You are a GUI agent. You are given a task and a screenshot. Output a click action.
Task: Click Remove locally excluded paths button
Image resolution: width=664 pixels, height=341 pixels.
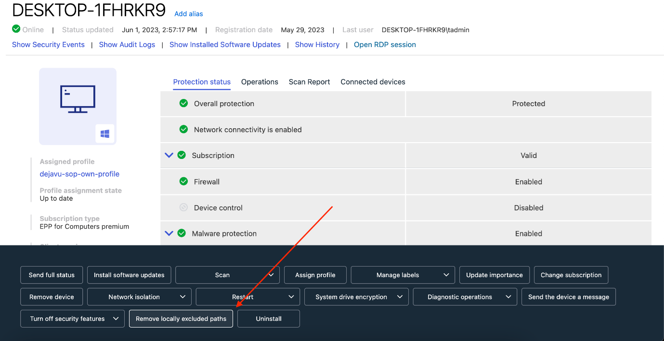click(x=181, y=318)
